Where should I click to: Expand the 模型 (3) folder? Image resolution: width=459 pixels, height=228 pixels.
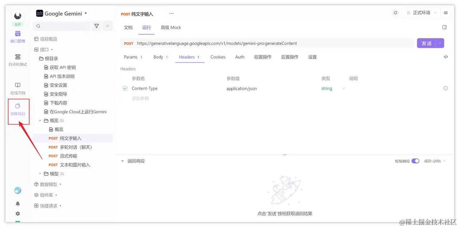tap(40, 173)
